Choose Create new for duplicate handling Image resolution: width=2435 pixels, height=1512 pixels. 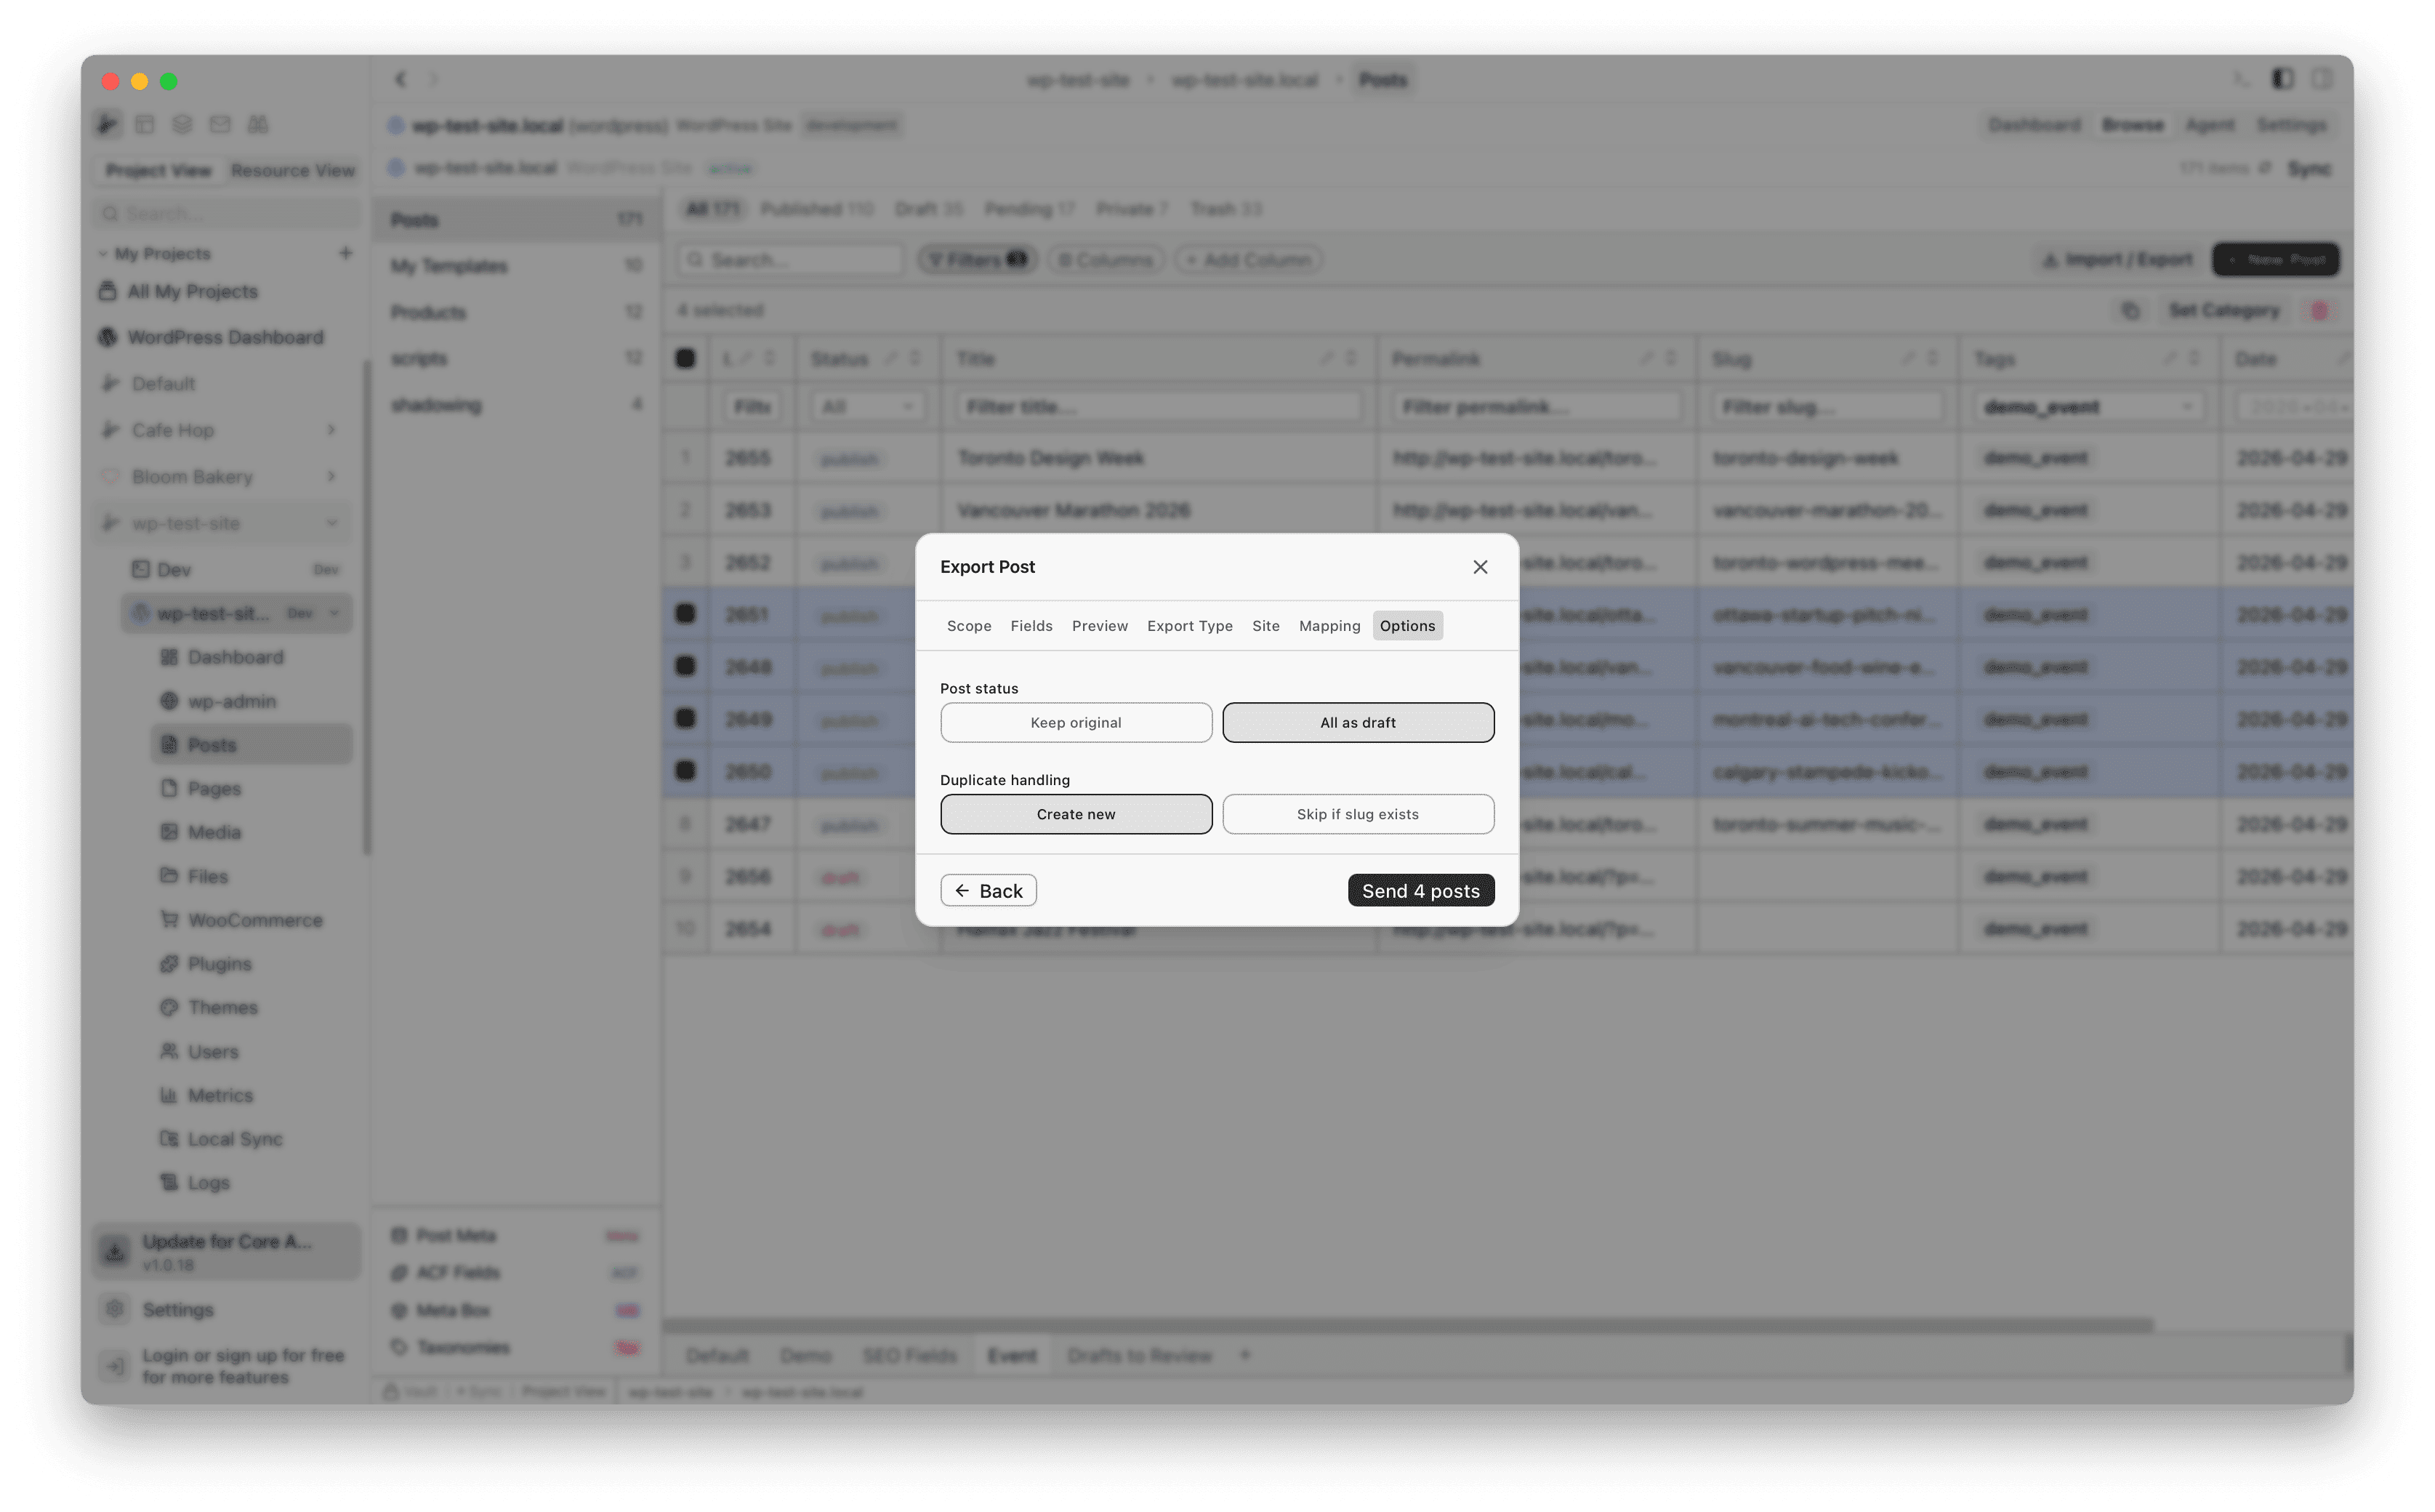[x=1076, y=814]
